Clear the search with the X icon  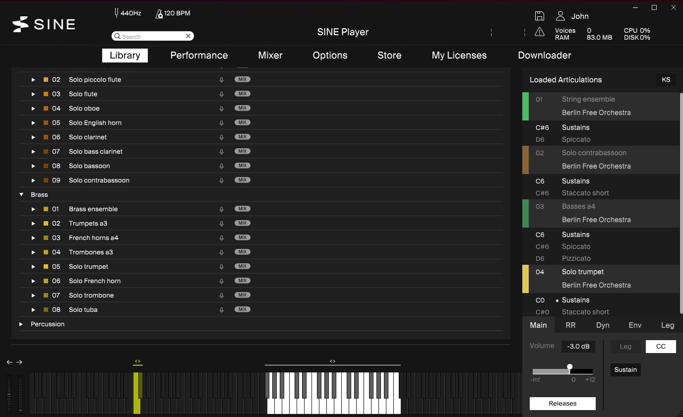[x=188, y=36]
